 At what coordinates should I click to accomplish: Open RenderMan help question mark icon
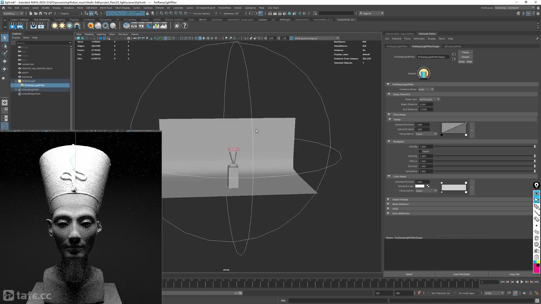click(185, 26)
